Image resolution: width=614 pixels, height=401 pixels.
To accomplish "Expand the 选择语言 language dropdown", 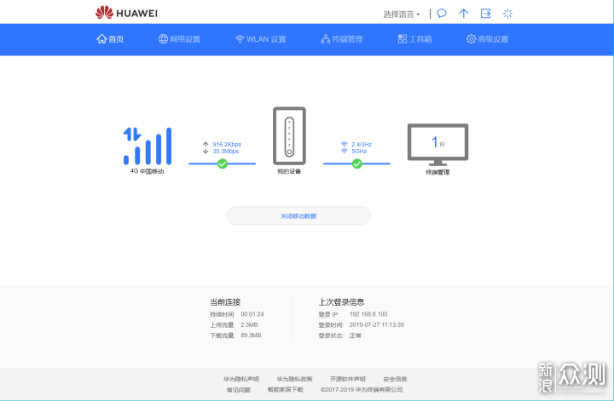I will (402, 14).
